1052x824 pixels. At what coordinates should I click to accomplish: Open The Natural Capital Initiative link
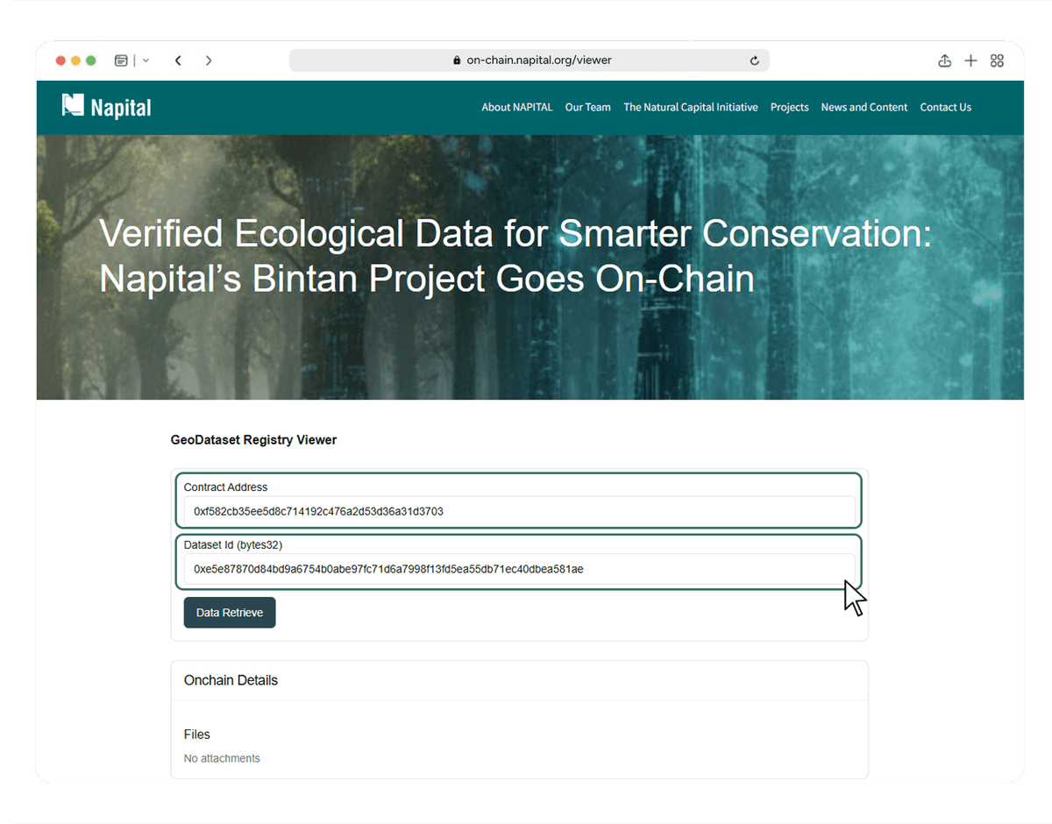691,107
